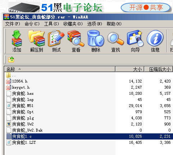Click the WinRAR title bar icon
The width and height of the screenshot is (173, 155).
click(6, 17)
